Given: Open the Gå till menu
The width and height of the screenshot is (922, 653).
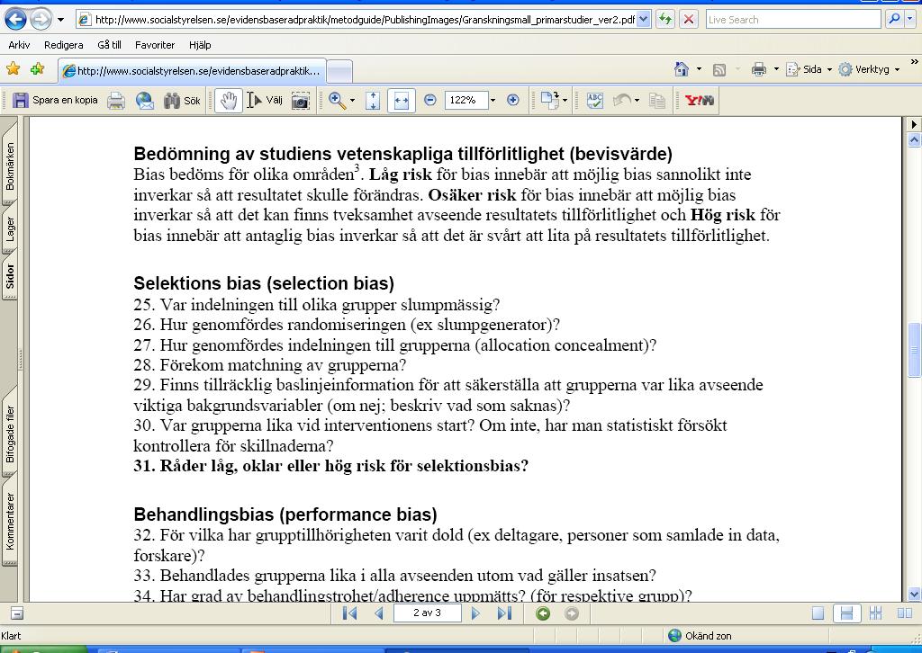Looking at the screenshot, I should pyautogui.click(x=109, y=45).
